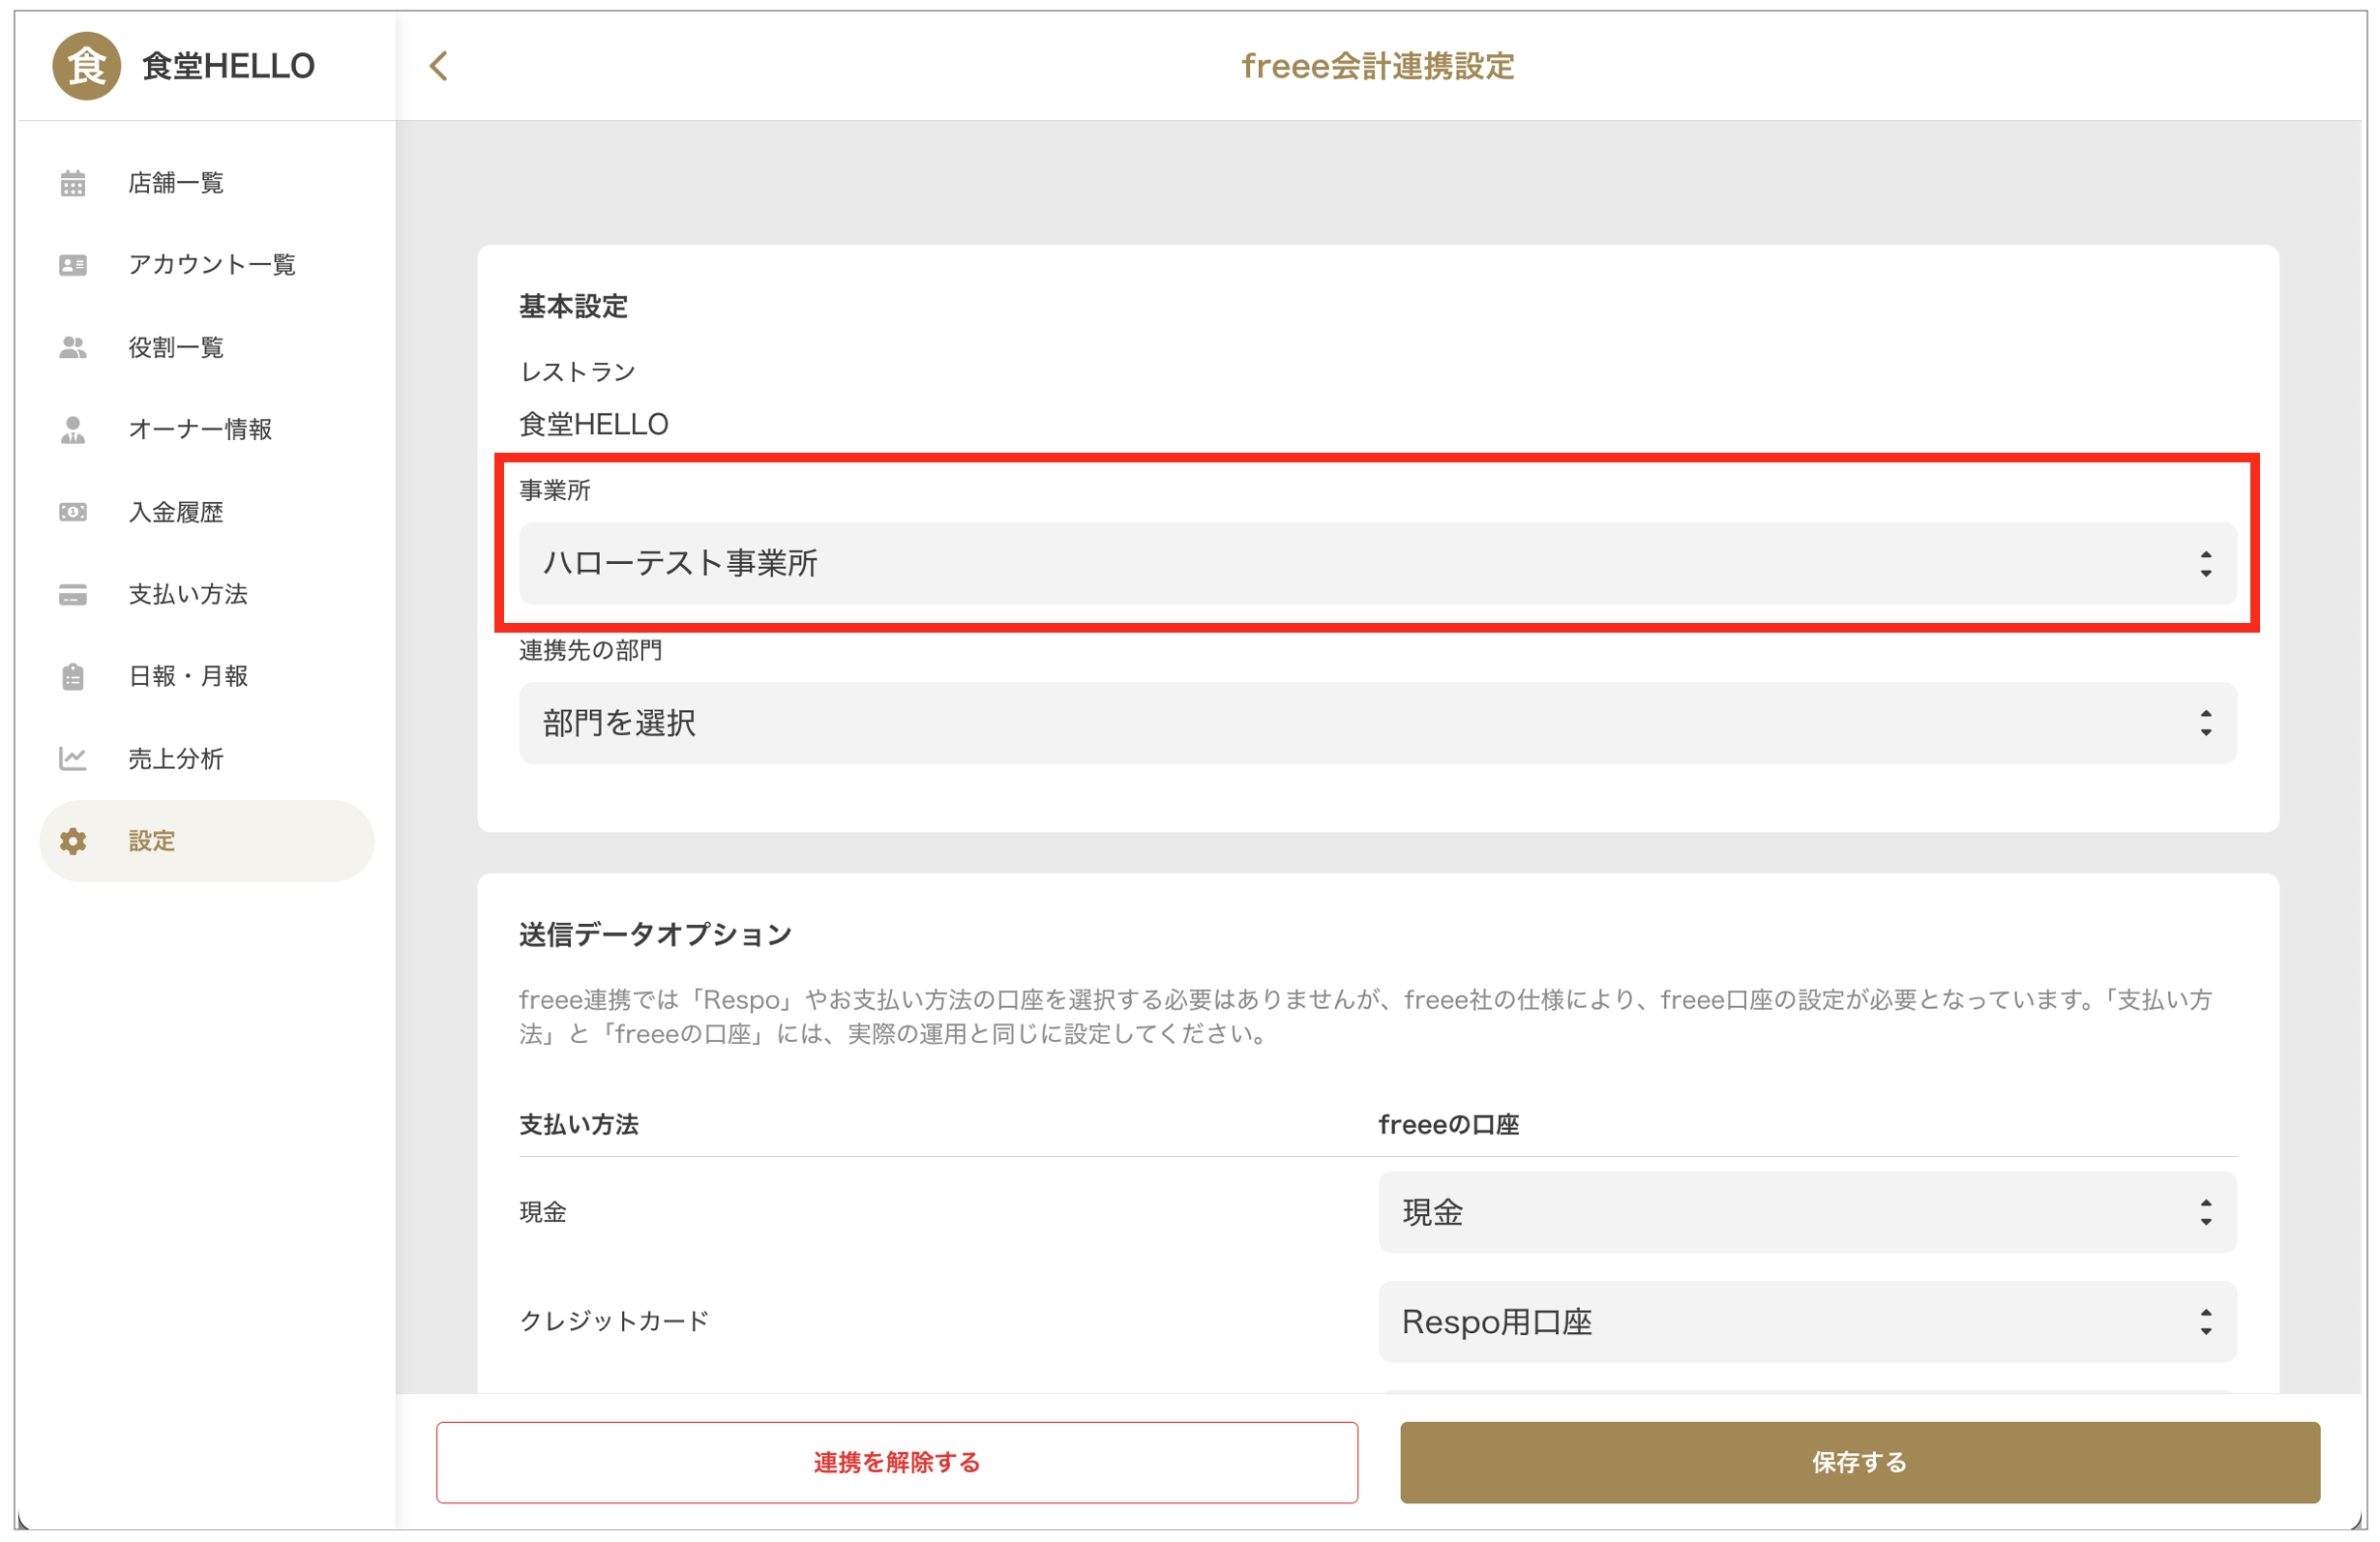Click the 基本設定 section heading
The height and width of the screenshot is (1542, 2380).
[x=574, y=306]
